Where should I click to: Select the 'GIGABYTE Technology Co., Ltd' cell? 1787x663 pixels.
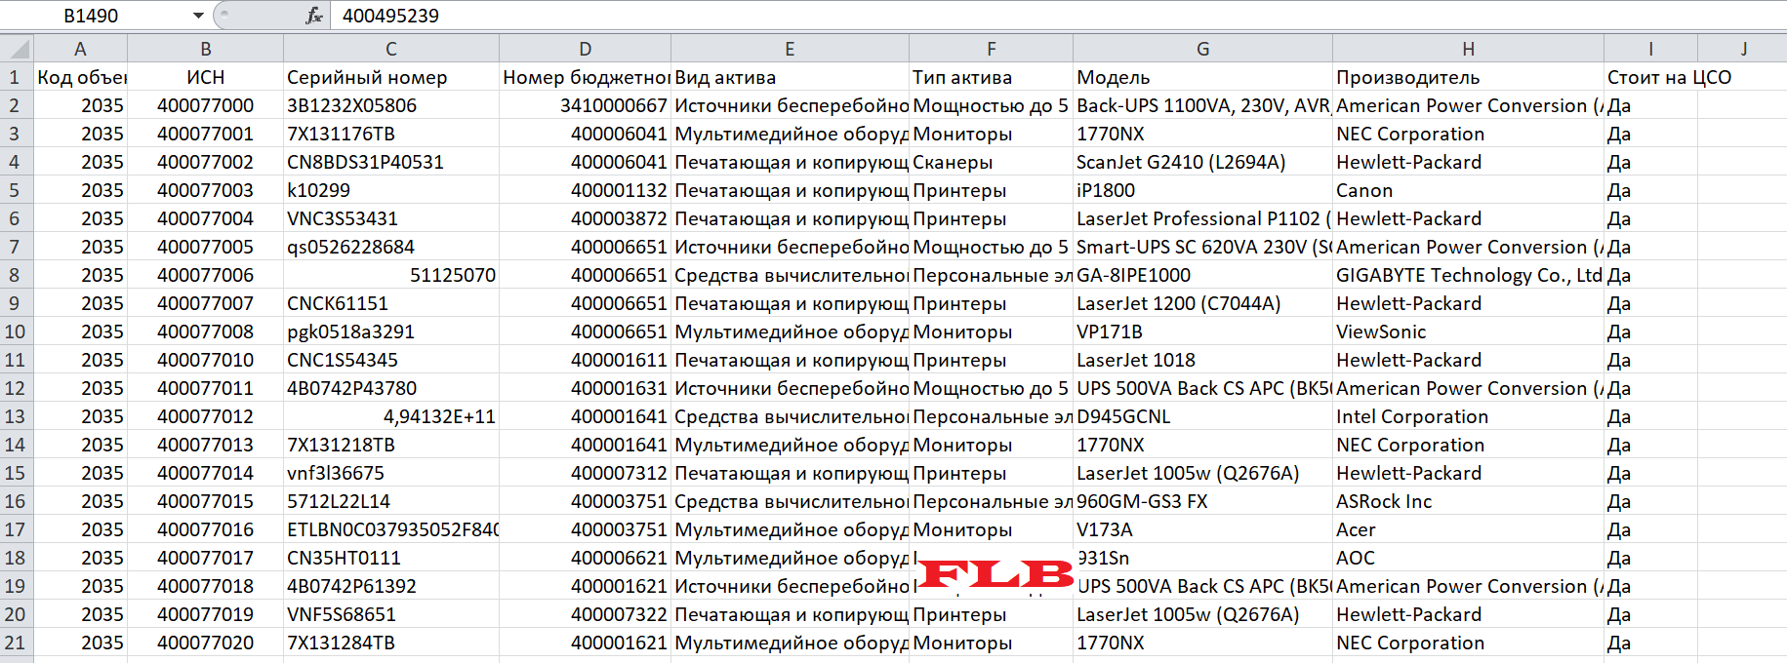coord(1468,275)
